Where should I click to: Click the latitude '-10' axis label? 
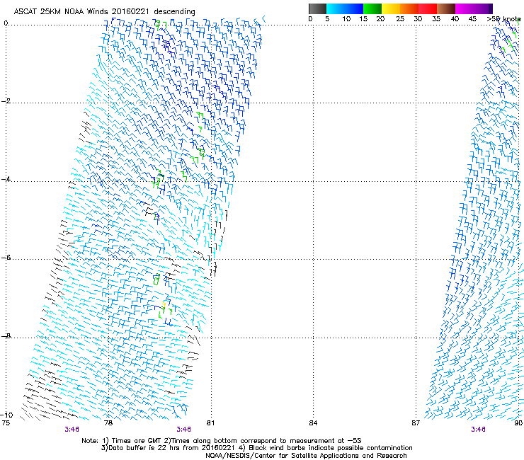coord(6,415)
